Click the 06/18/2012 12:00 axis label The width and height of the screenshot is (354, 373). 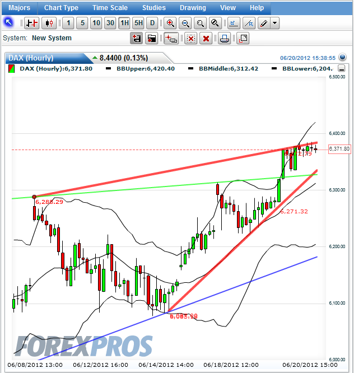click(231, 365)
